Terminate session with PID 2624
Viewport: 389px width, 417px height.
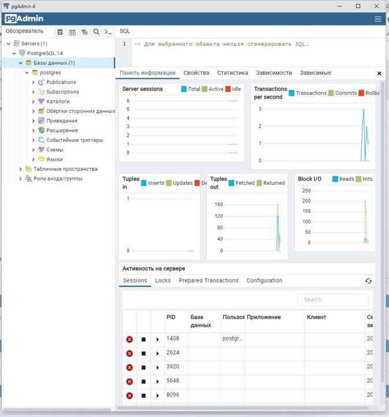[129, 353]
